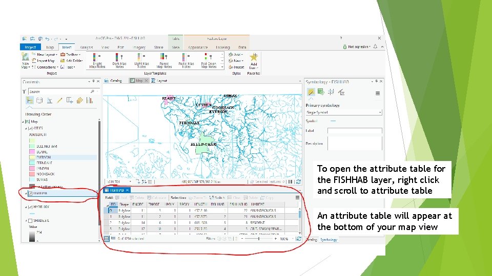Viewport: 492px width, 276px height.
Task: Click the Switch selection button
Action: (x=217, y=198)
